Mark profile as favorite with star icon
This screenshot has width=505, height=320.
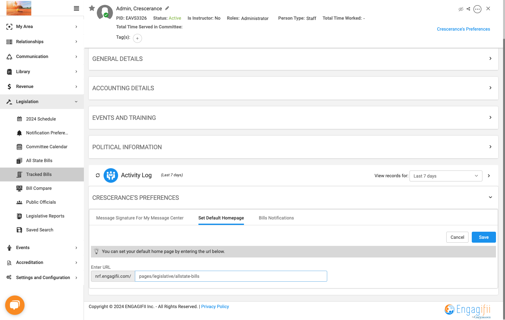[92, 8]
